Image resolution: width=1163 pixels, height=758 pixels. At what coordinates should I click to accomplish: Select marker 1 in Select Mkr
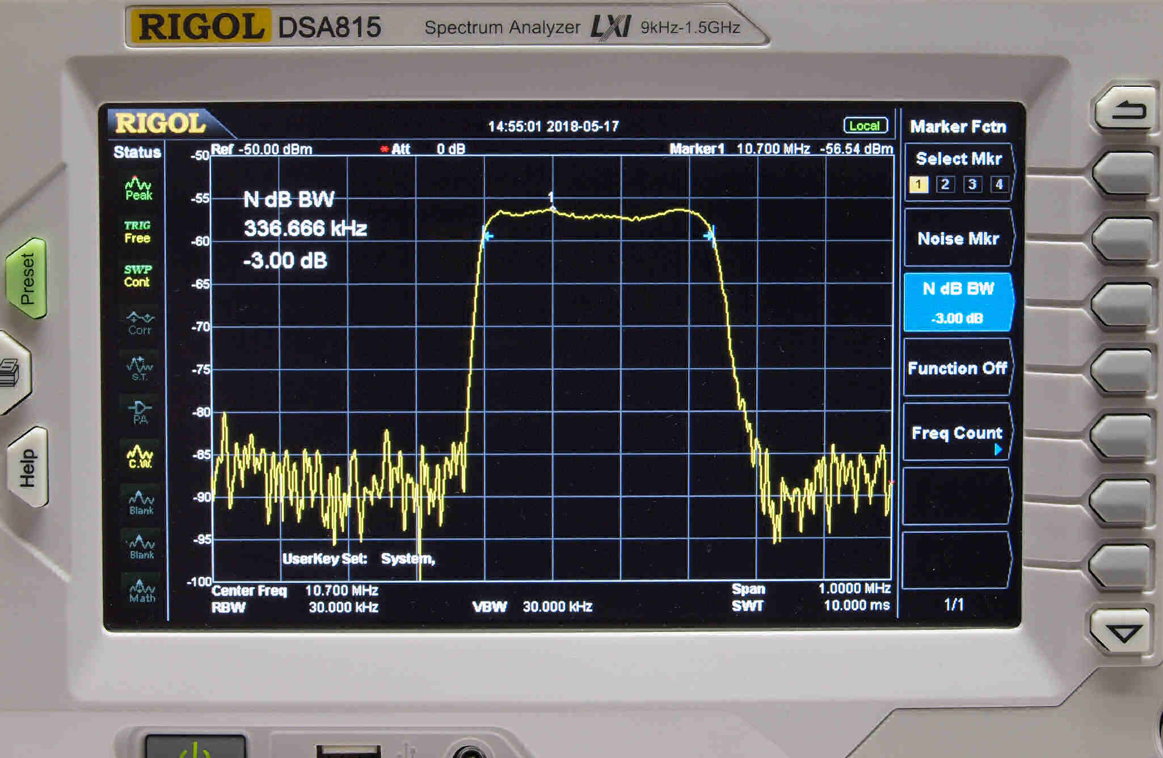click(918, 184)
